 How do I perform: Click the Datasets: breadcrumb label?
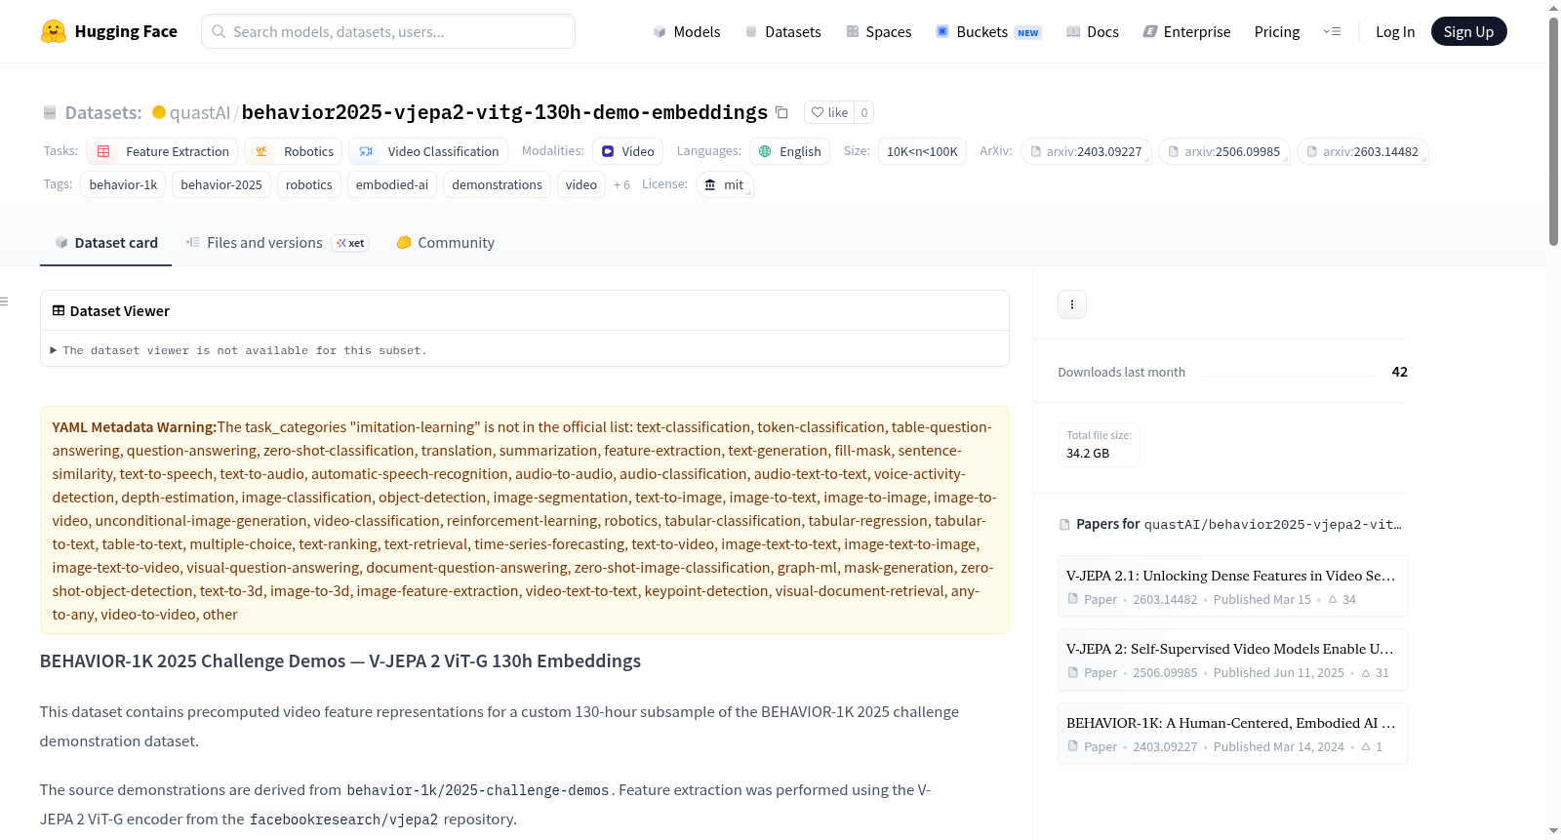[103, 112]
